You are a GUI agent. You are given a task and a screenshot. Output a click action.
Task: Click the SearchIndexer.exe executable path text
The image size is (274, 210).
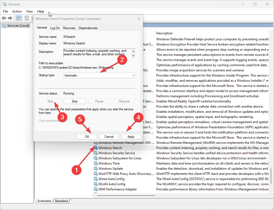coord(76,68)
